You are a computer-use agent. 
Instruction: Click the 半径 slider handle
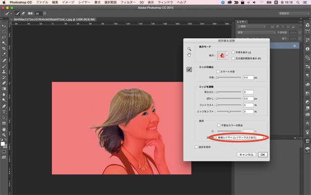pos(217,77)
